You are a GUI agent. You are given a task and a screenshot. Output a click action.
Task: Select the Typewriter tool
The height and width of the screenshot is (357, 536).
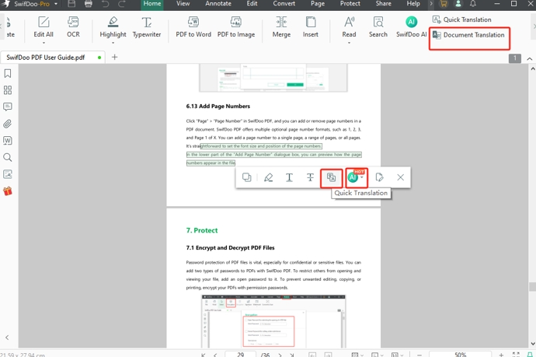(x=147, y=23)
